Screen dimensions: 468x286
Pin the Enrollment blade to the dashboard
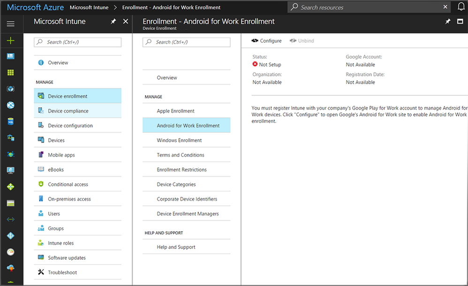[x=447, y=21]
